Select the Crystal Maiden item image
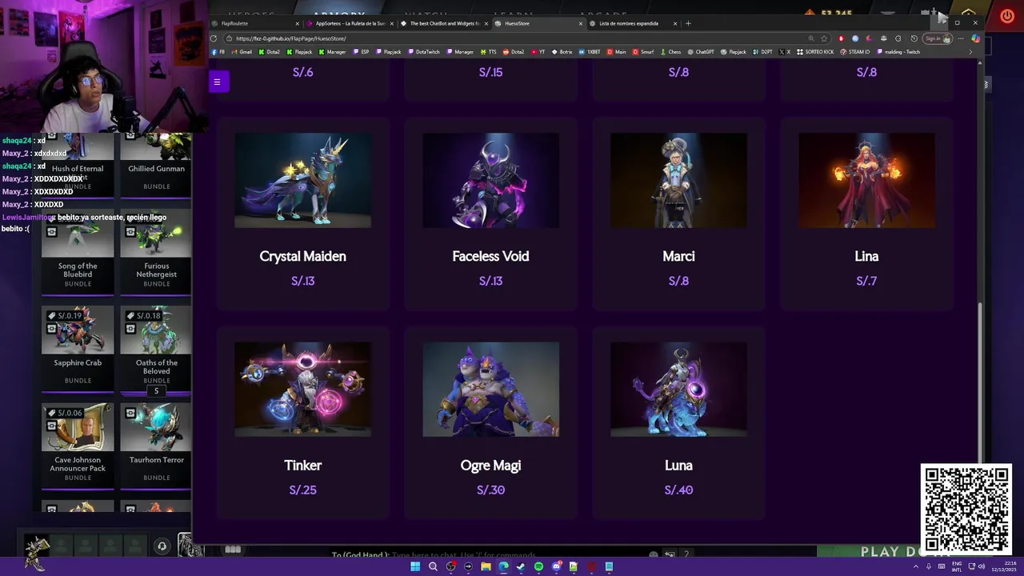 (302, 180)
